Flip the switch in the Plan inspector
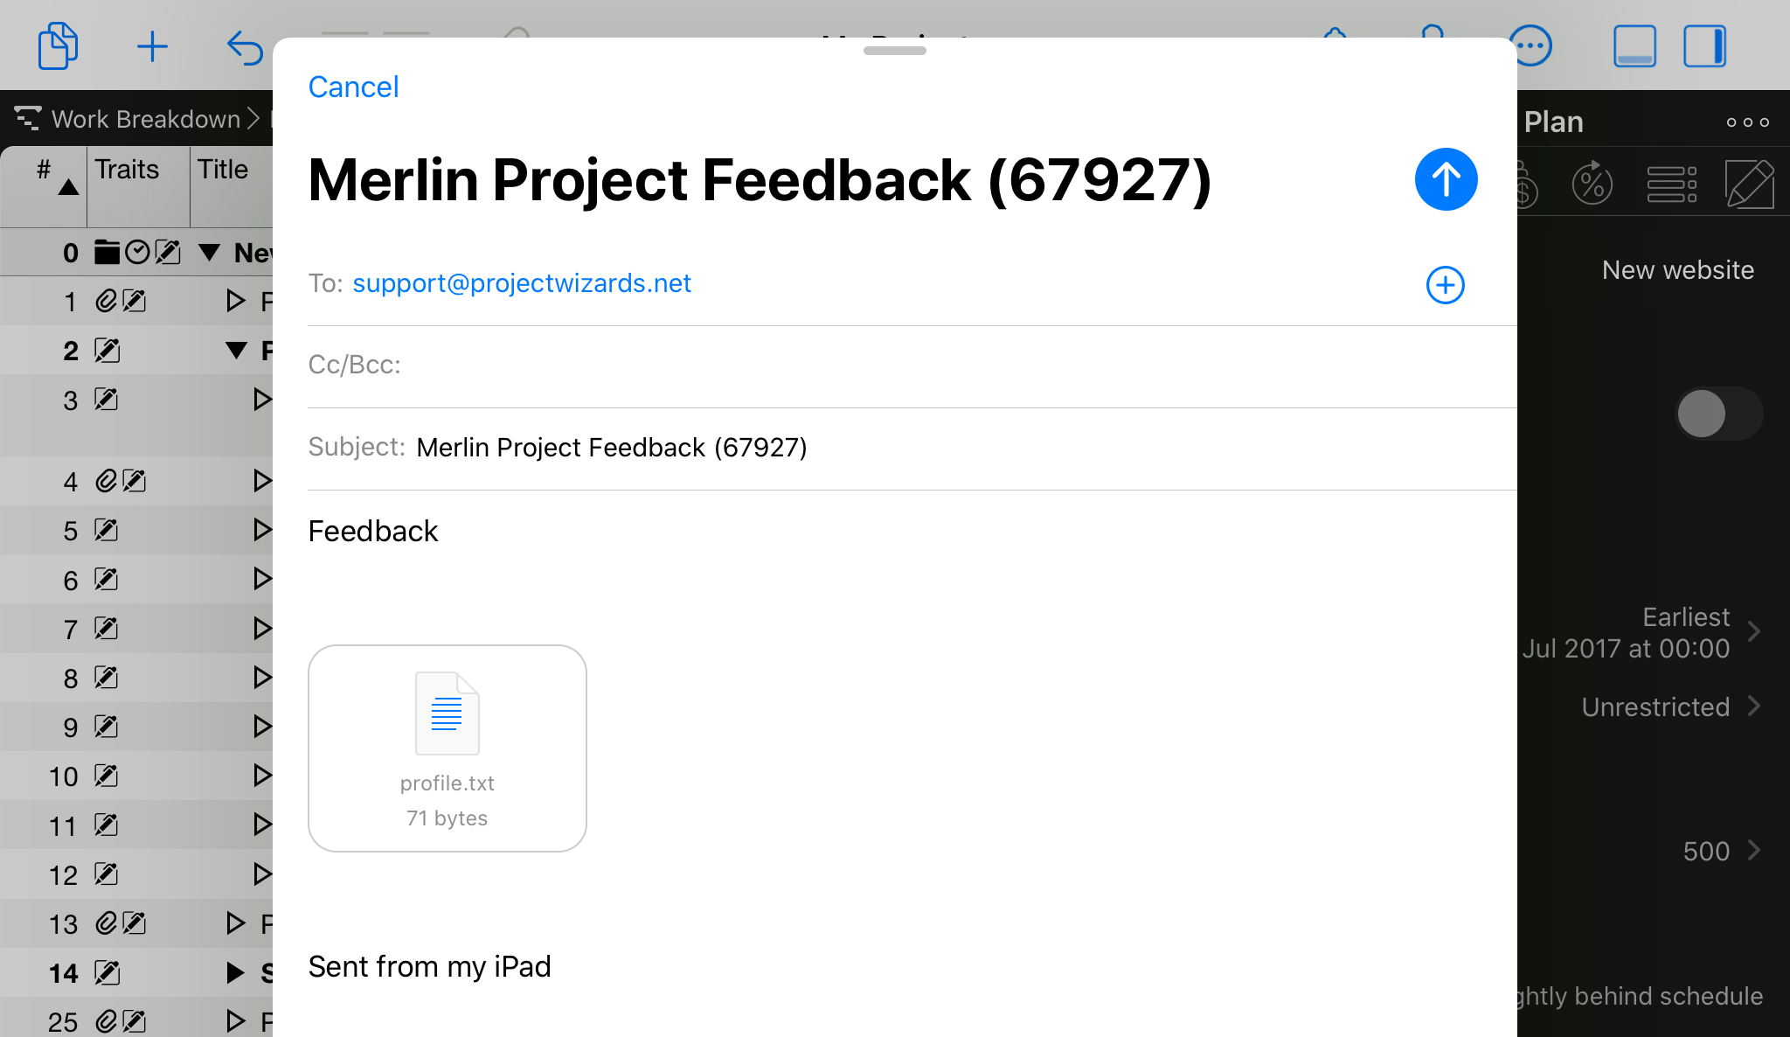The image size is (1790, 1037). [1718, 414]
